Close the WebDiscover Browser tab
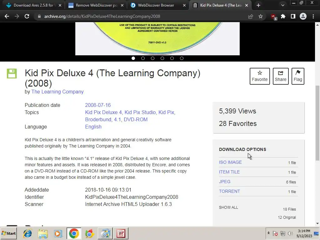This screenshot has height=240, width=320. pyautogui.click(x=184, y=6)
